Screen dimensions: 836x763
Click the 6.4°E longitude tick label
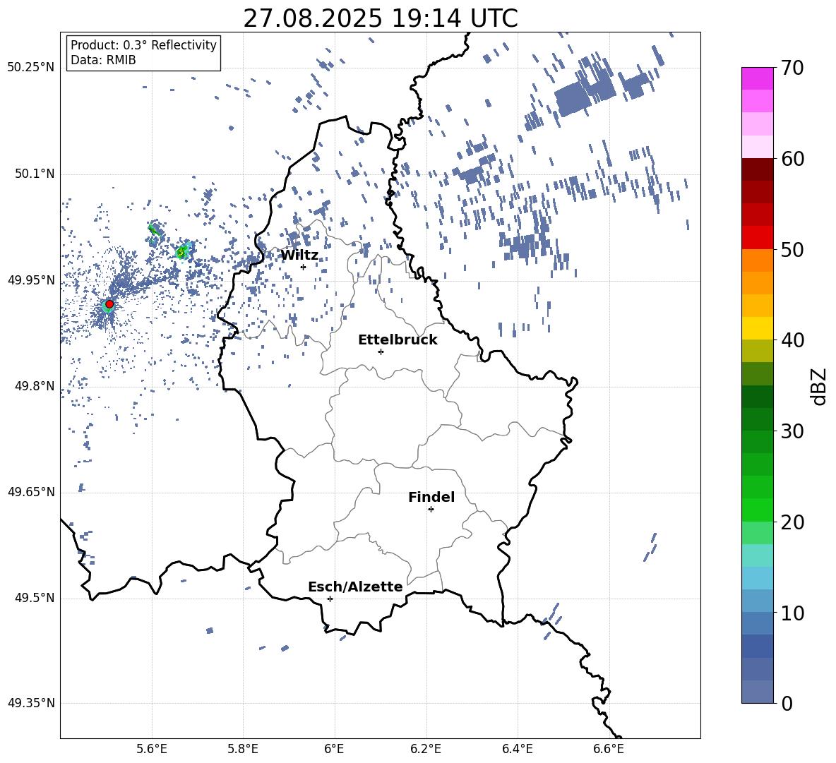[x=517, y=749]
